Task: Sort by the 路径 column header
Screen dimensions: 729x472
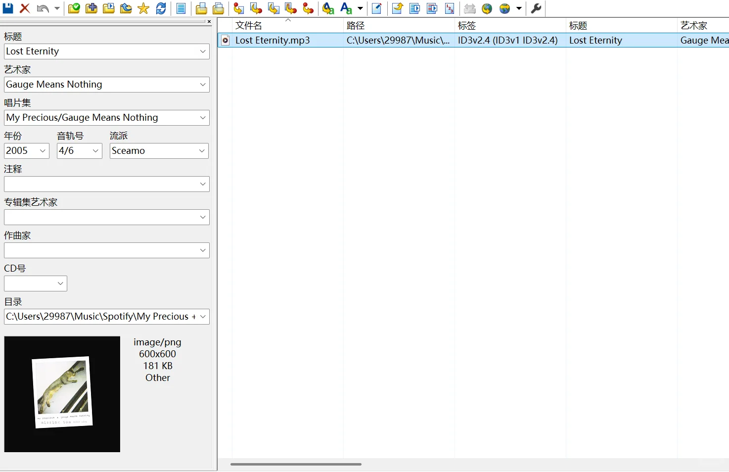Action: click(x=399, y=25)
